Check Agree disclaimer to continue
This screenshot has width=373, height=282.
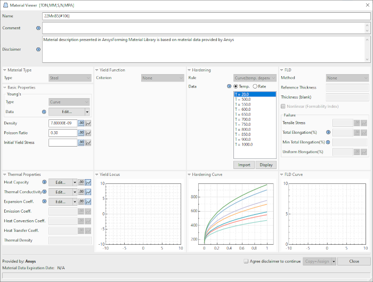click(246, 261)
